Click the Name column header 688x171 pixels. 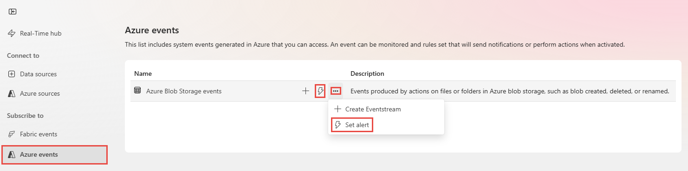[x=143, y=73]
